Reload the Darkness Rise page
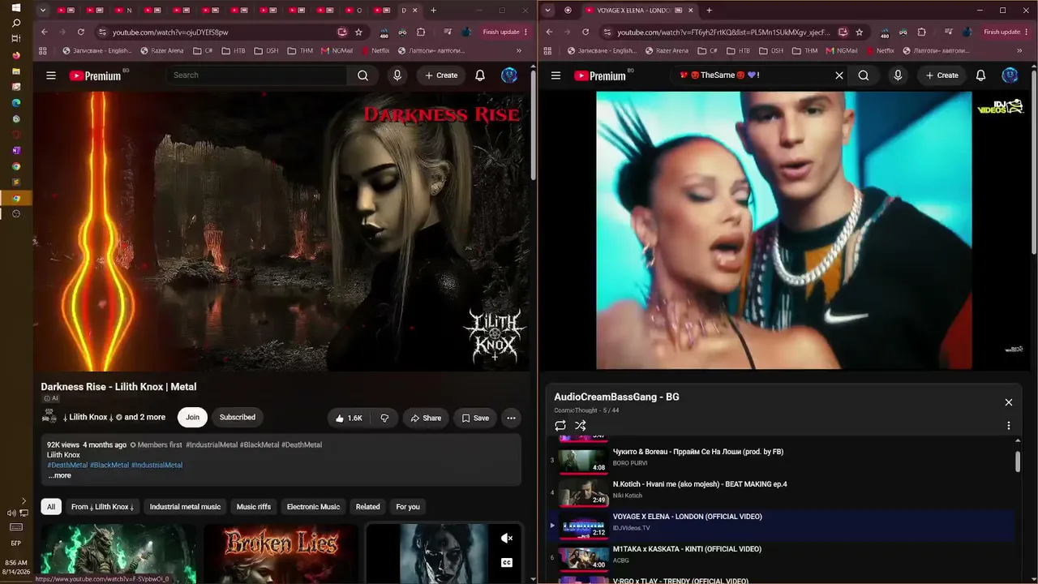Image resolution: width=1038 pixels, height=584 pixels. pos(81,32)
